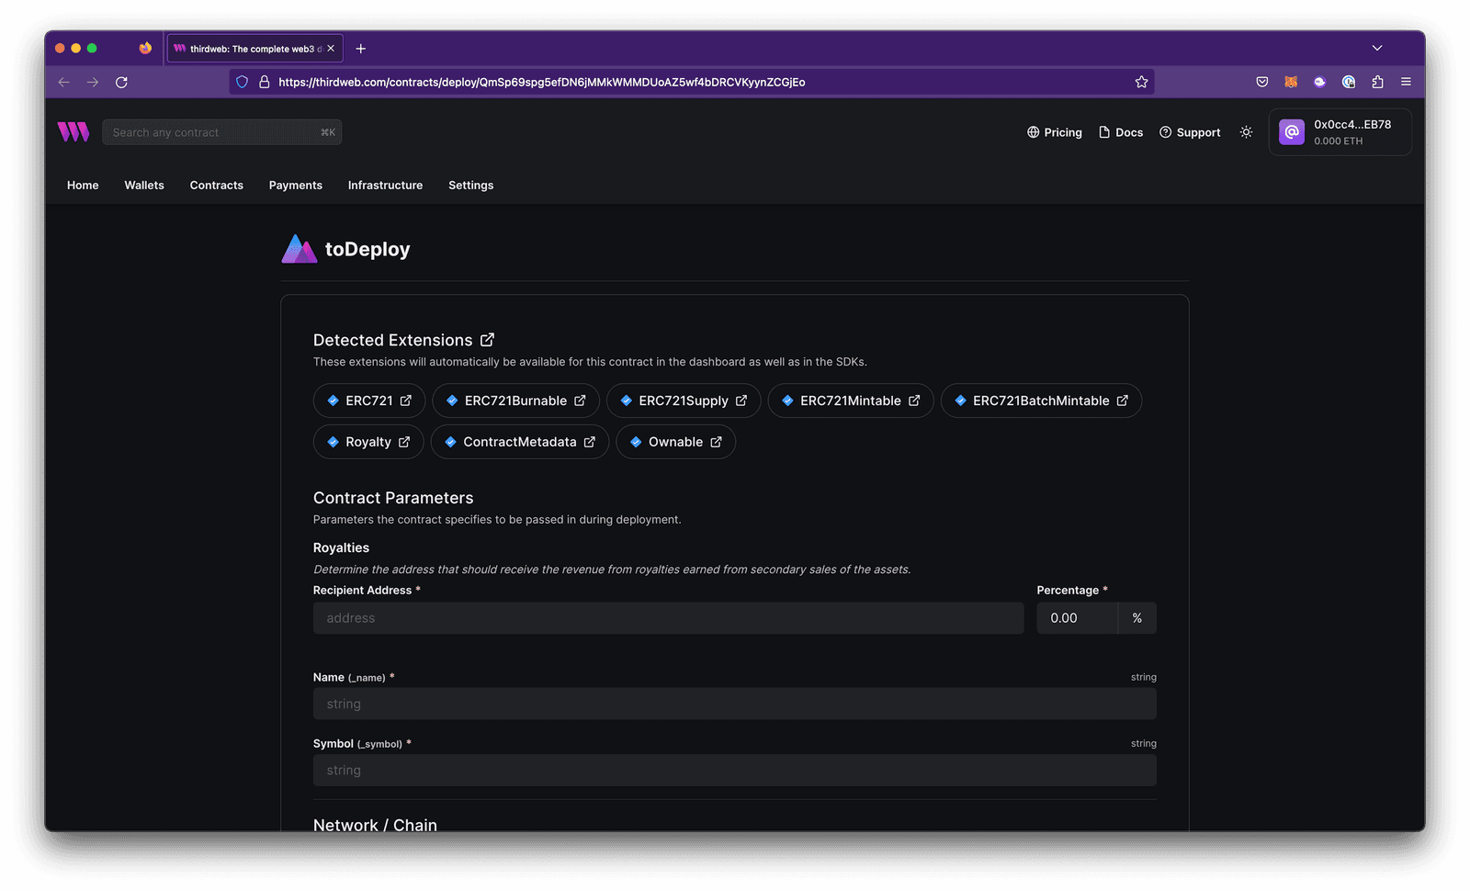Click the ERC721Burnable extension badge
This screenshot has height=891, width=1470.
(x=515, y=400)
